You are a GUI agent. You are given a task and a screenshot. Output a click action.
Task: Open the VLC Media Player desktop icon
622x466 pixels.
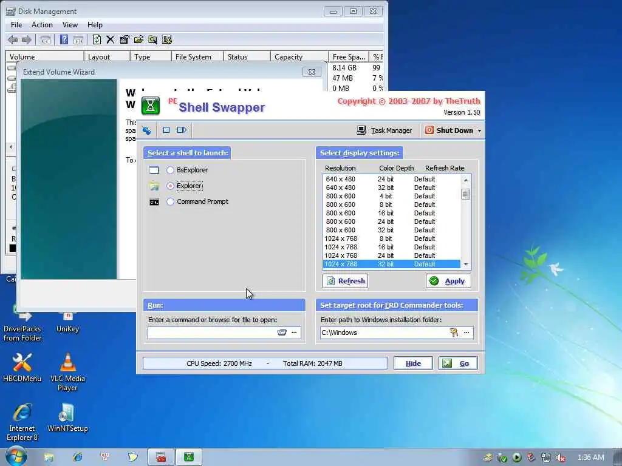click(x=67, y=371)
